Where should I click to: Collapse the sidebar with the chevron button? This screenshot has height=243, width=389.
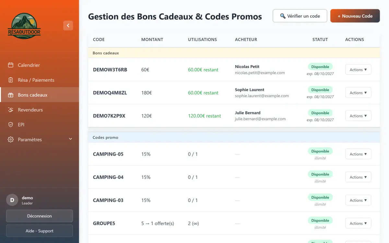tap(68, 25)
